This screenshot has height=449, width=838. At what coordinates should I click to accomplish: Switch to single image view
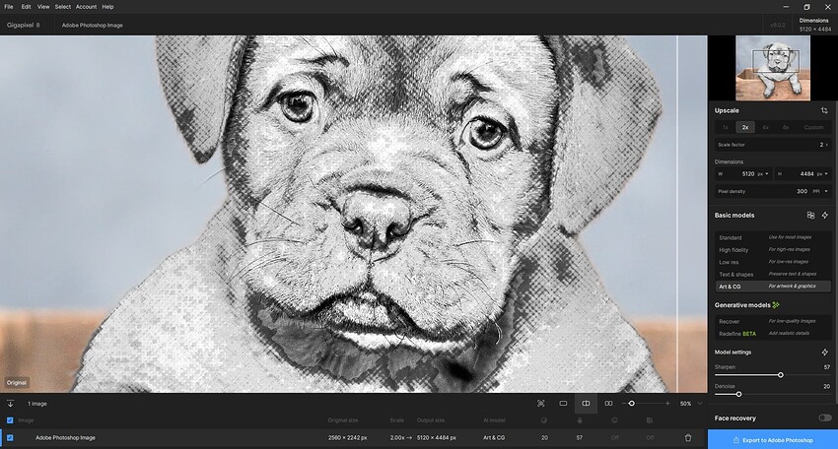coord(563,403)
